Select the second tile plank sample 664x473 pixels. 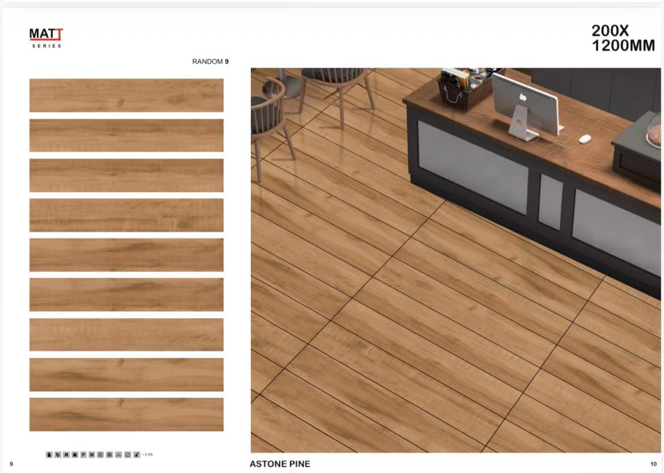tap(127, 135)
